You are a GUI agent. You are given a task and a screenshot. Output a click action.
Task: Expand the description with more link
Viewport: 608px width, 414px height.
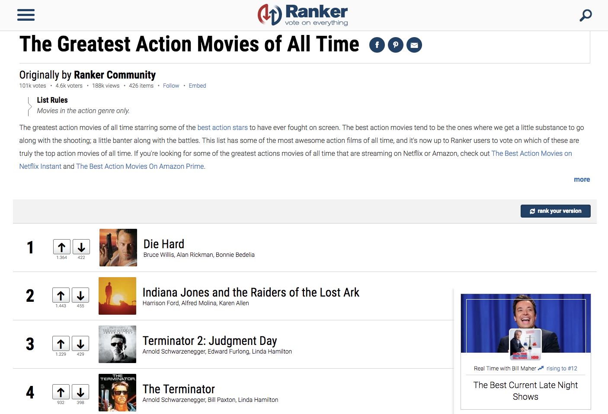582,180
